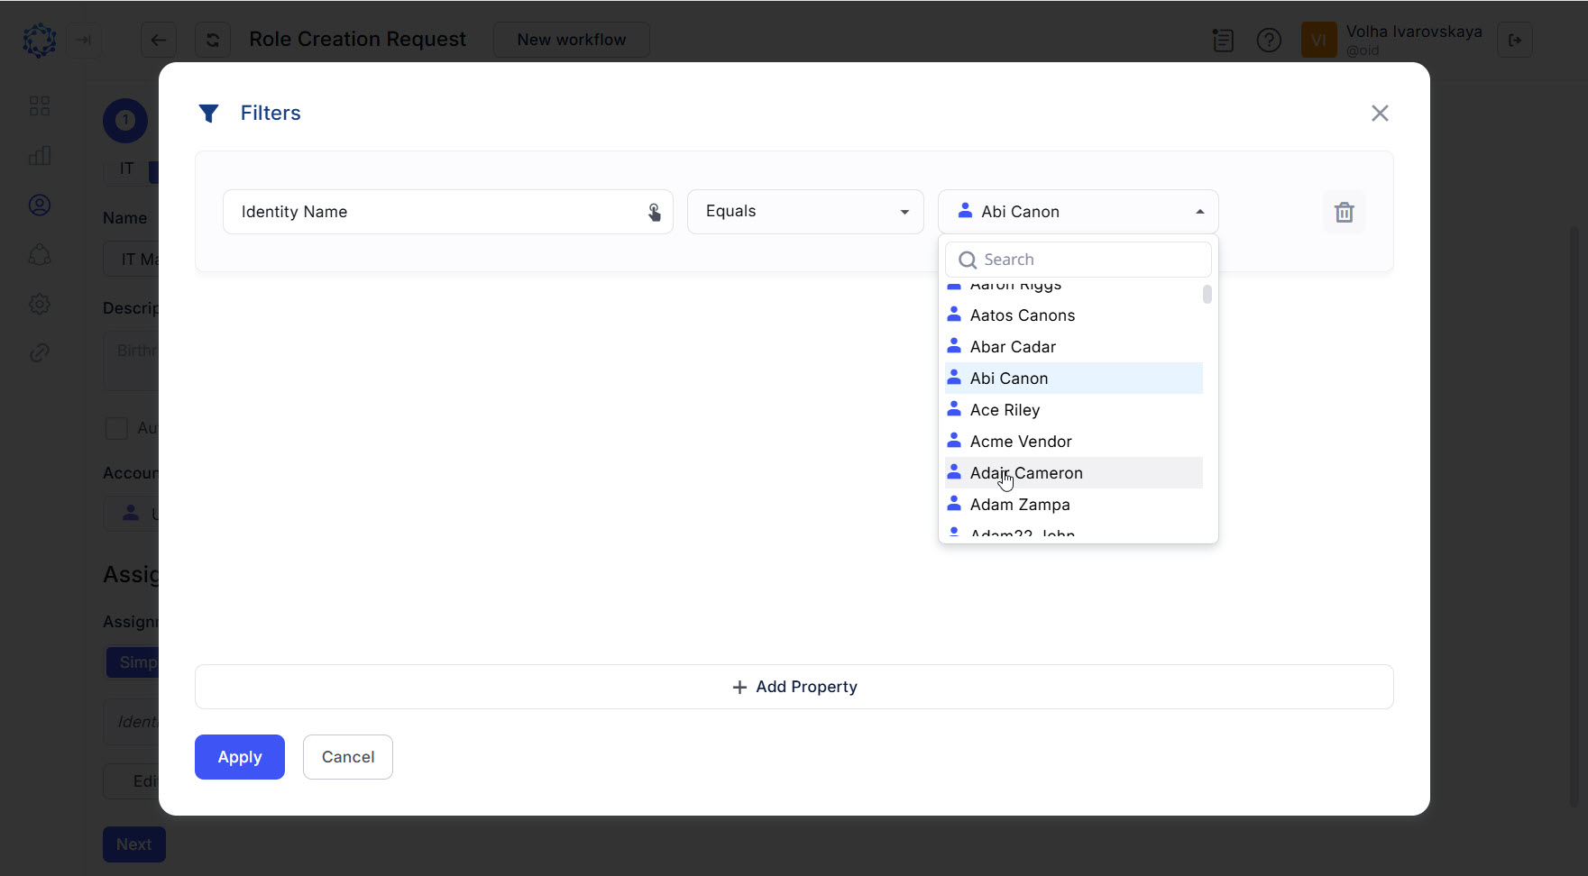Open the Settings gear in the sidebar

(x=40, y=304)
